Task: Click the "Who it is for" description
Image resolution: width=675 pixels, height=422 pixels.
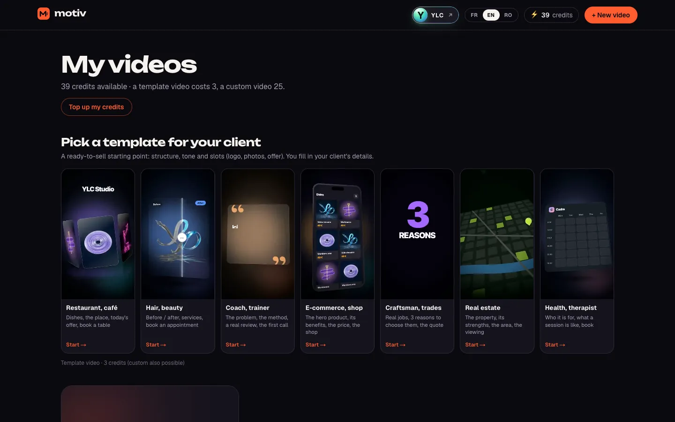Action: pos(569,321)
